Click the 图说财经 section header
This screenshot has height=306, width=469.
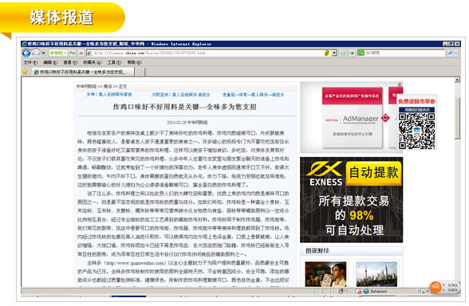317,251
